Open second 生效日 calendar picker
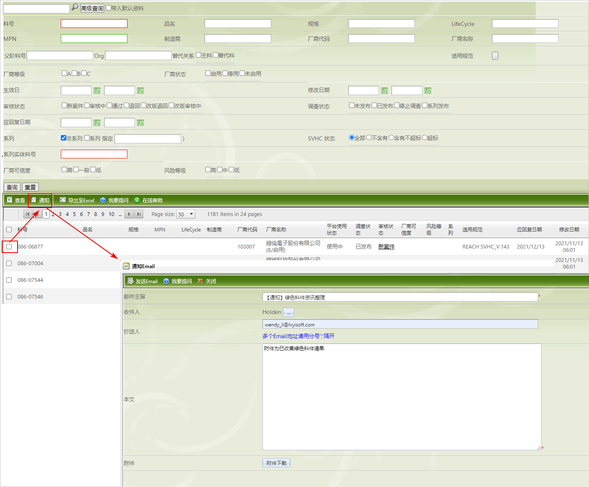 click(x=140, y=90)
